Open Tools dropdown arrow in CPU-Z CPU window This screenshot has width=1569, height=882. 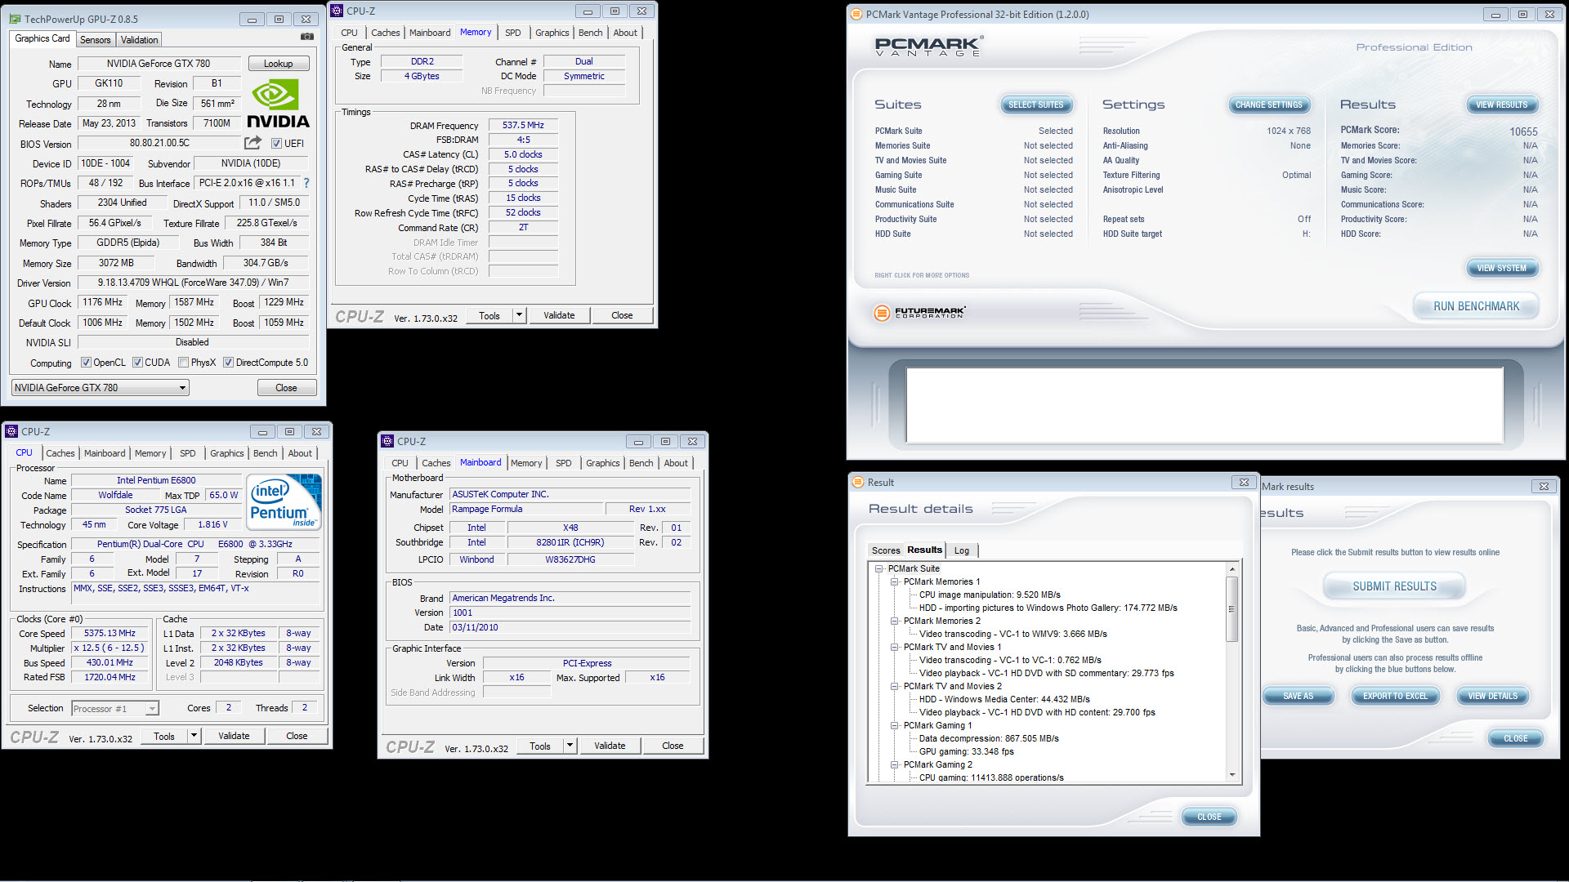(x=194, y=736)
